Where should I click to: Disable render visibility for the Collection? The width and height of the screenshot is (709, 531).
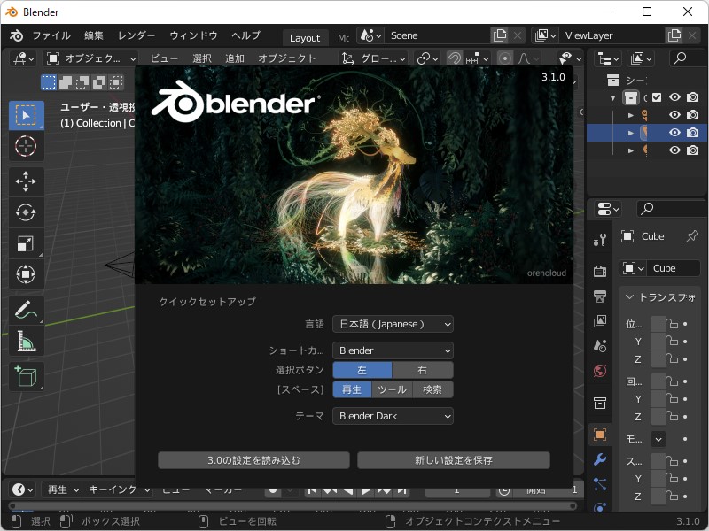[693, 97]
